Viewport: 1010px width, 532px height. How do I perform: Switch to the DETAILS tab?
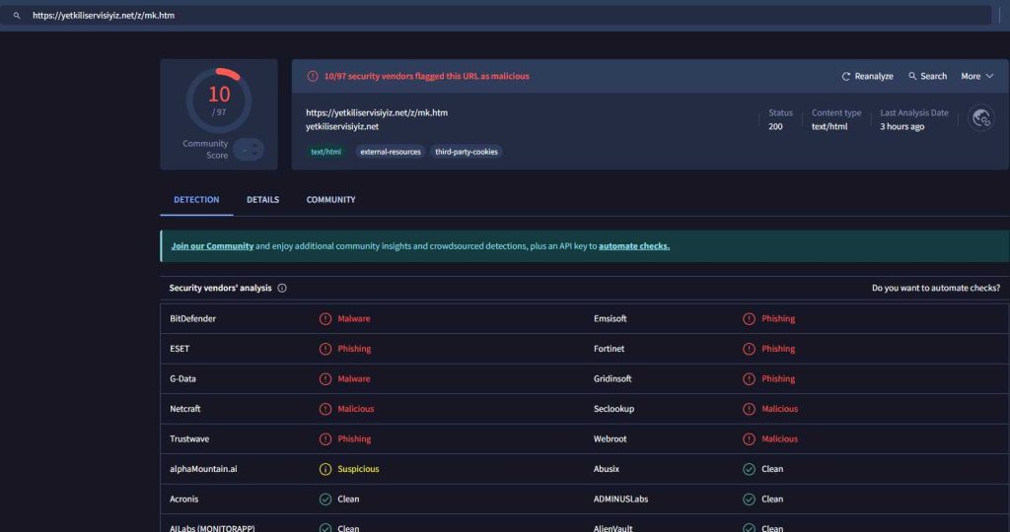262,199
